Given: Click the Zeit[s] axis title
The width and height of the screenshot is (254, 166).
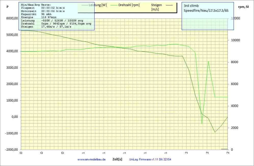Looking at the screenshot, I should pyautogui.click(x=117, y=159).
